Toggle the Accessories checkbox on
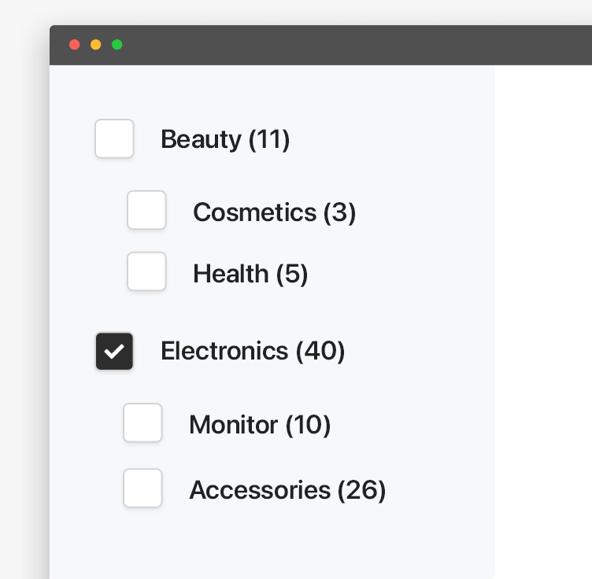This screenshot has width=592, height=579. [142, 489]
